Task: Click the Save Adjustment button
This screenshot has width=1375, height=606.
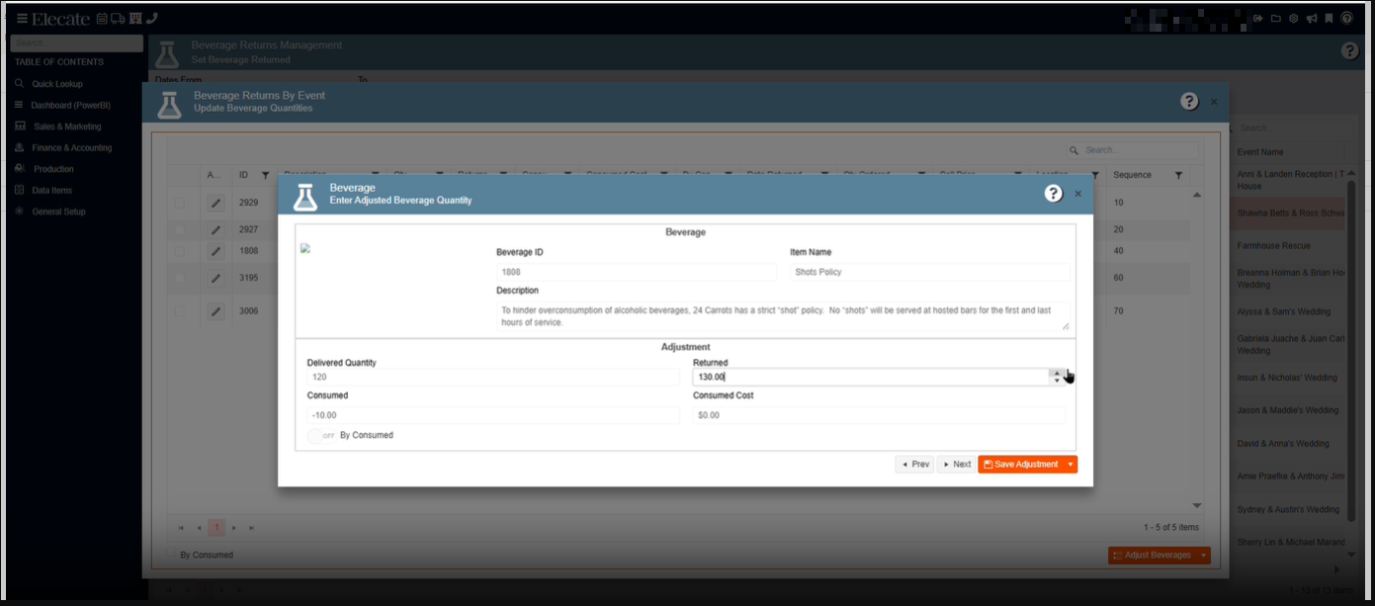Action: [x=1020, y=465]
